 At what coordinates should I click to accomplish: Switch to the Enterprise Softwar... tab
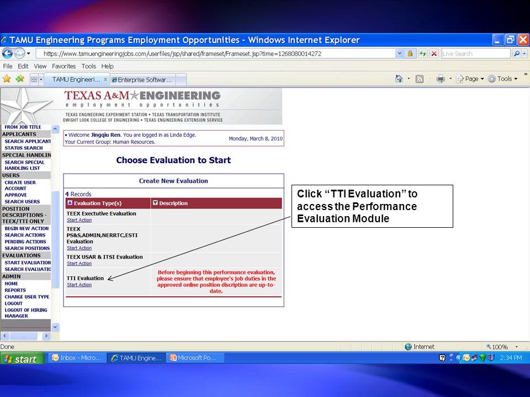[x=142, y=79]
